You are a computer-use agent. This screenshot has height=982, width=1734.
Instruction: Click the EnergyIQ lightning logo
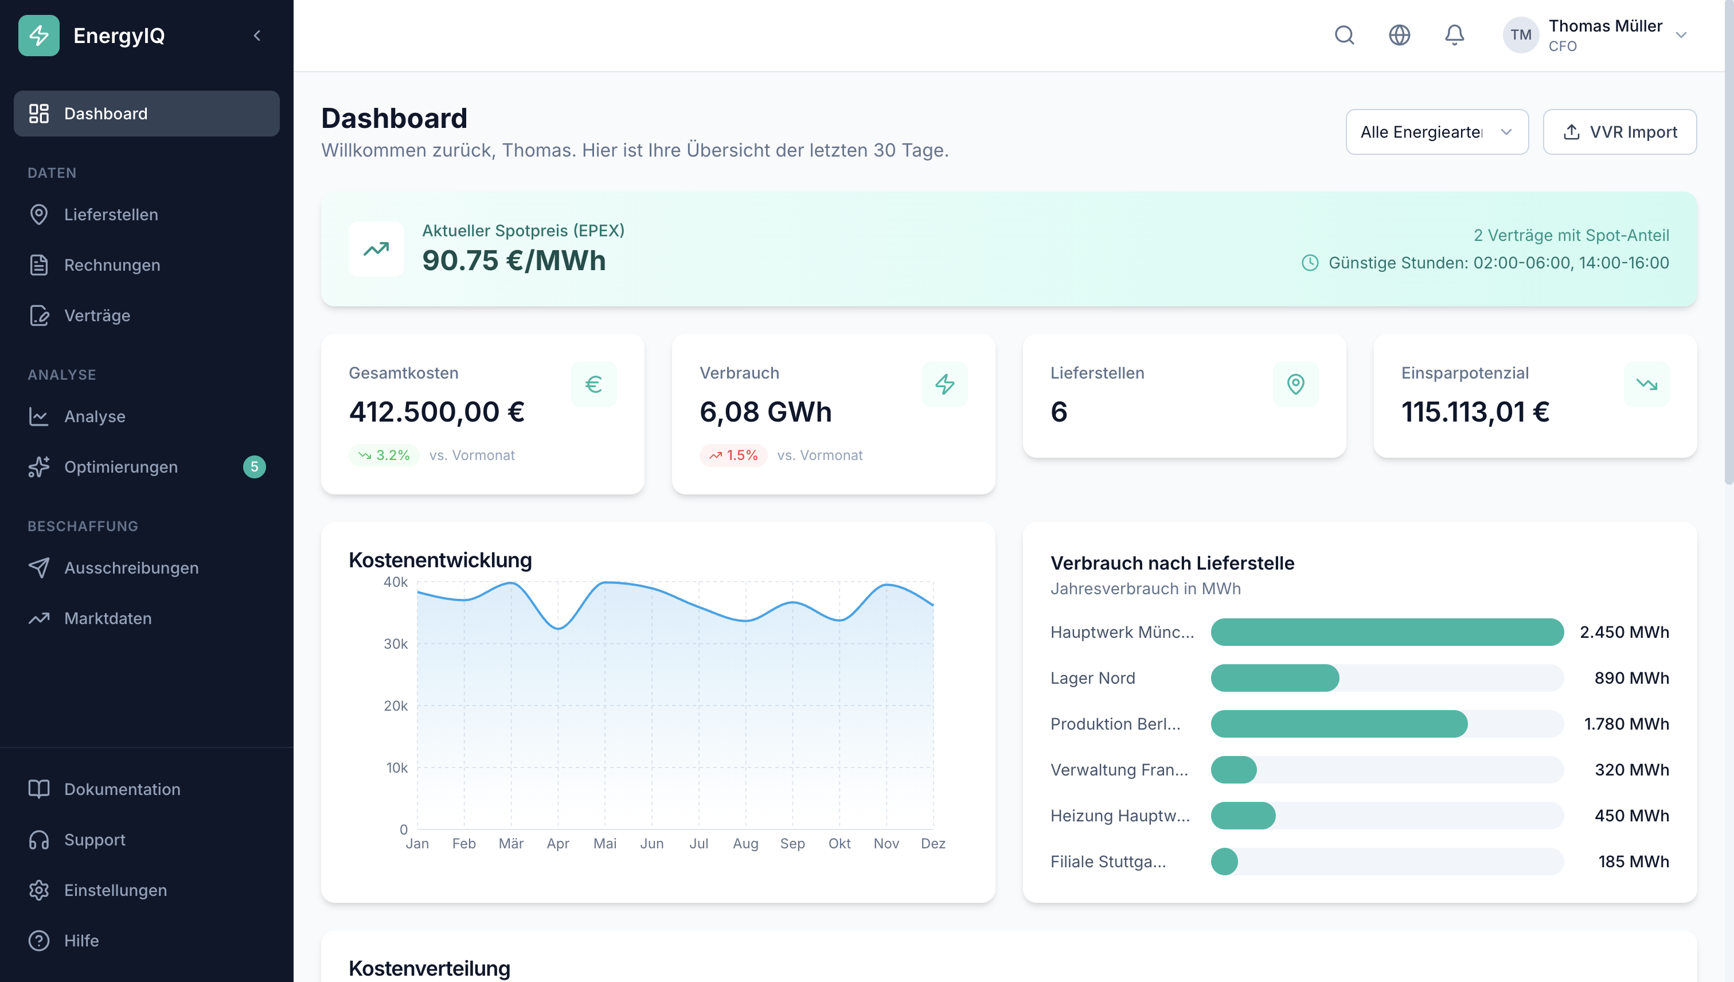(x=39, y=35)
